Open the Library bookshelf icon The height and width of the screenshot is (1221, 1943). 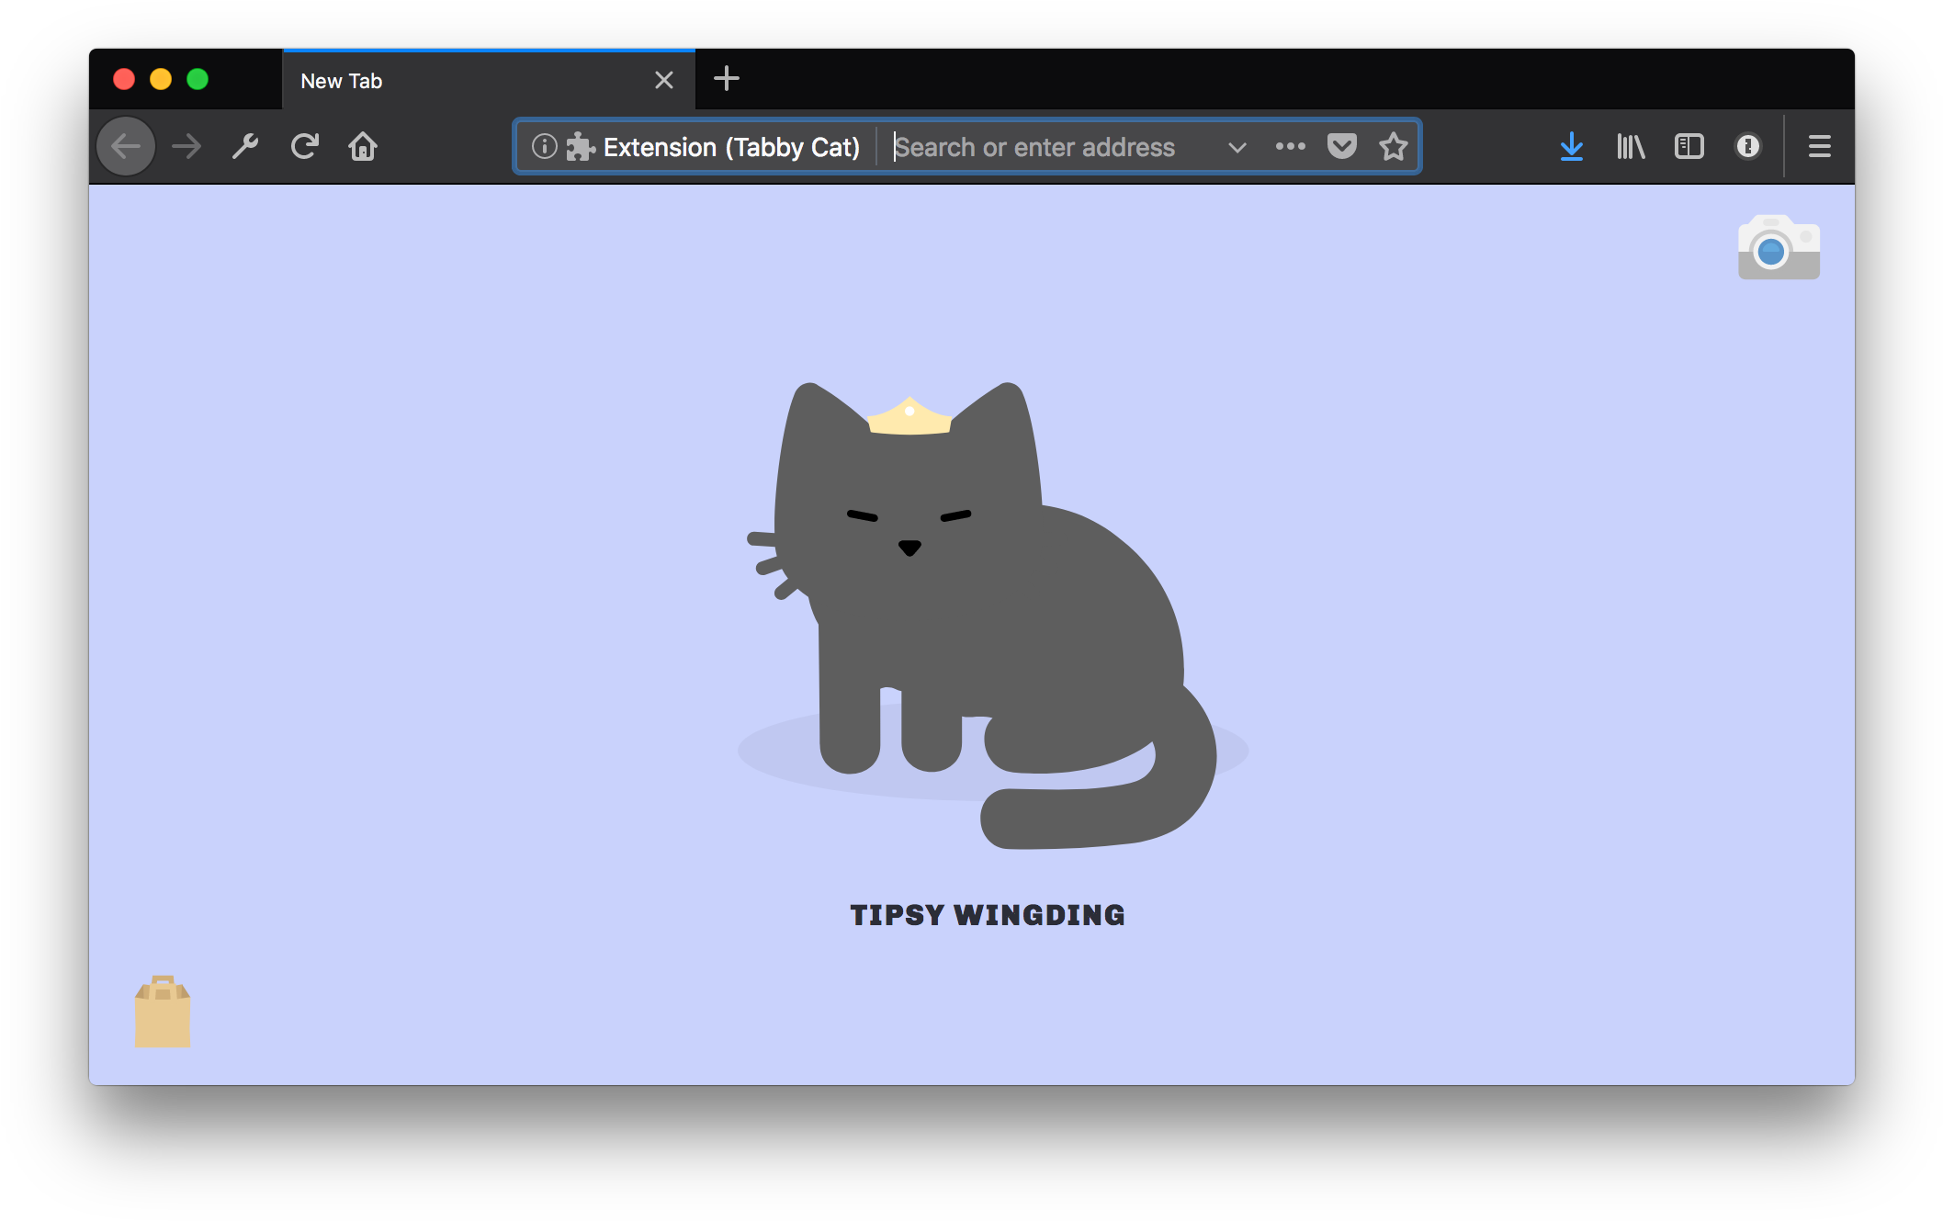[x=1631, y=146]
